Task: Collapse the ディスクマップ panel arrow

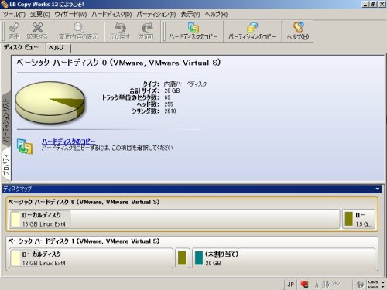Action: pos(378,189)
